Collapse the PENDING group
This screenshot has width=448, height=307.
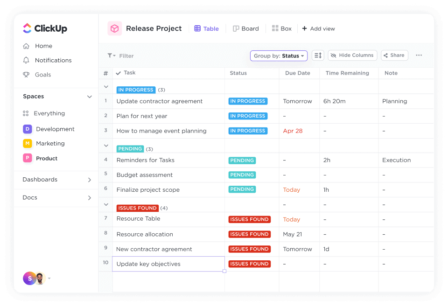(x=106, y=146)
